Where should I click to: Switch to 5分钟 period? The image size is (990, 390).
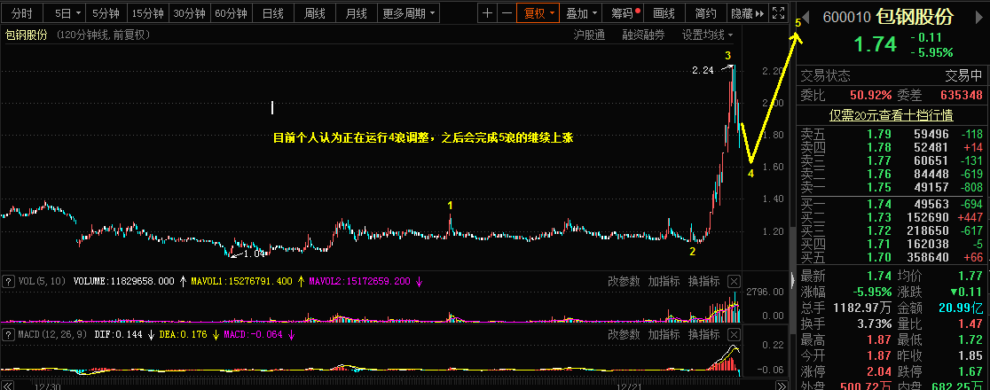point(106,12)
